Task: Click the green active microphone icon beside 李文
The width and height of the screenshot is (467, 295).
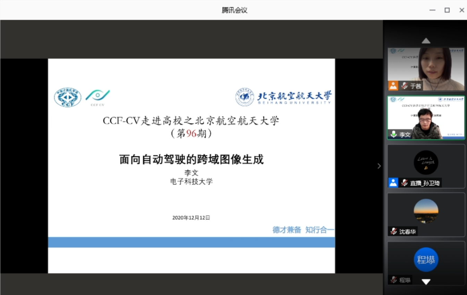Action: click(x=393, y=134)
